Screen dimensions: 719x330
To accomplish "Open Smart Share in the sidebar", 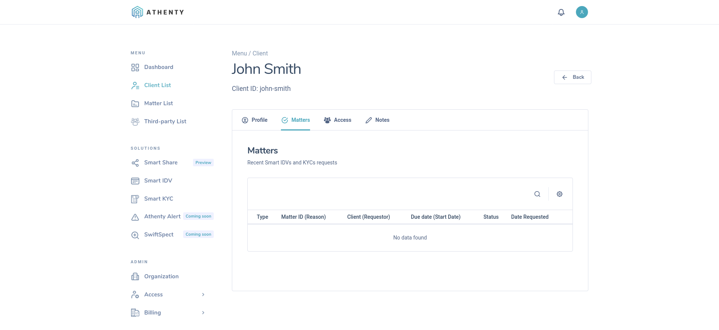I will (x=160, y=163).
